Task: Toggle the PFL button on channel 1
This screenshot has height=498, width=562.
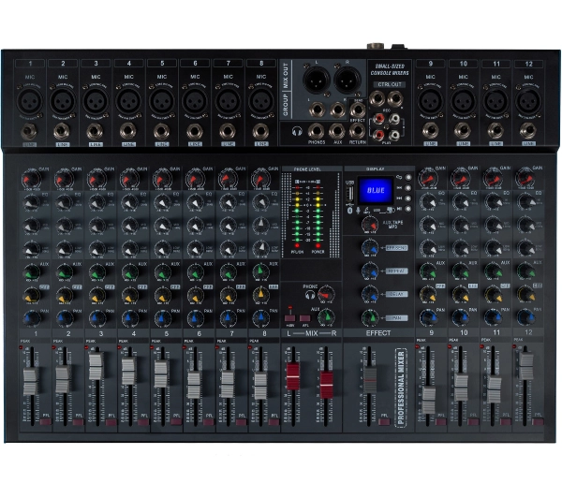Action: [47, 421]
